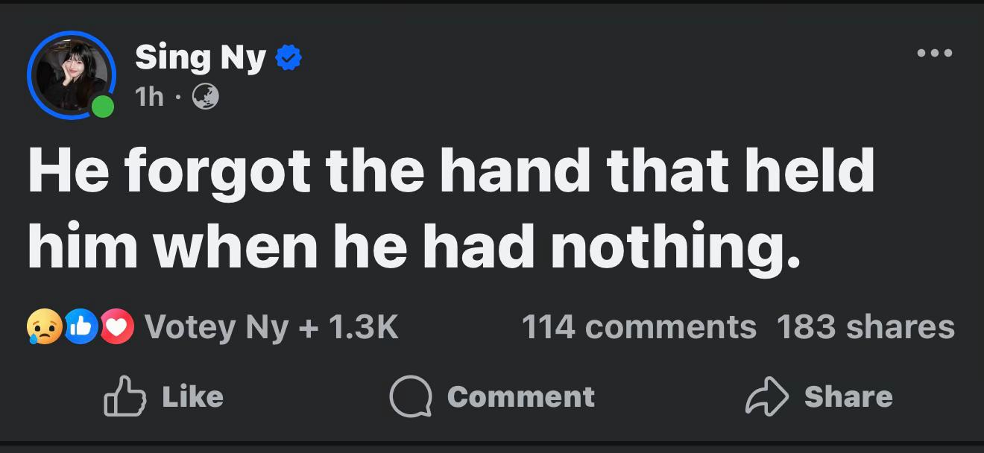
Task: Show who reacted via Votey Ny + 1.3K
Action: [271, 327]
